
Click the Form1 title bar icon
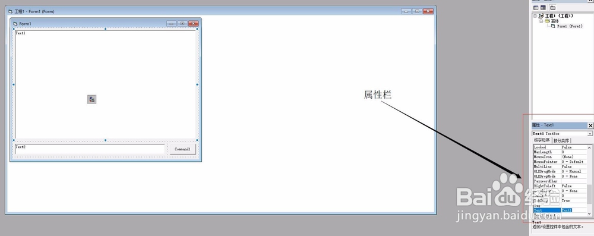coord(15,24)
